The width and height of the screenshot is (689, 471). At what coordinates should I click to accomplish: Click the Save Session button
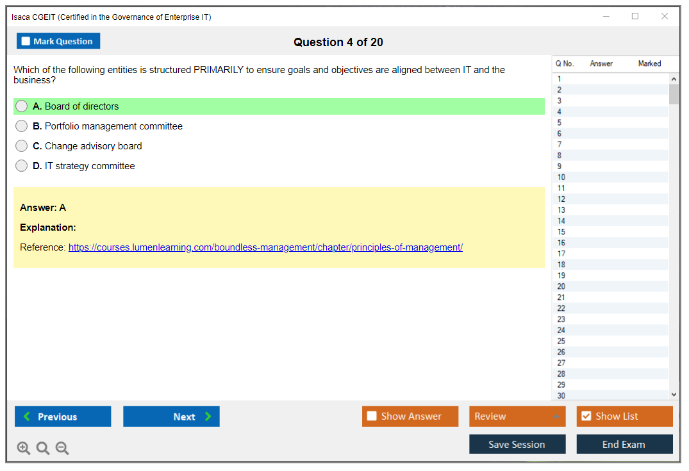coord(517,444)
